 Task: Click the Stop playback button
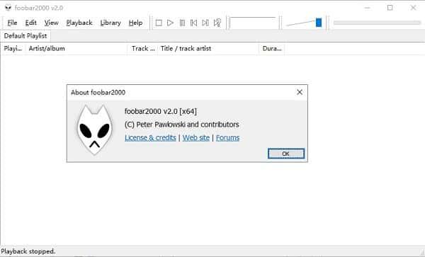159,23
